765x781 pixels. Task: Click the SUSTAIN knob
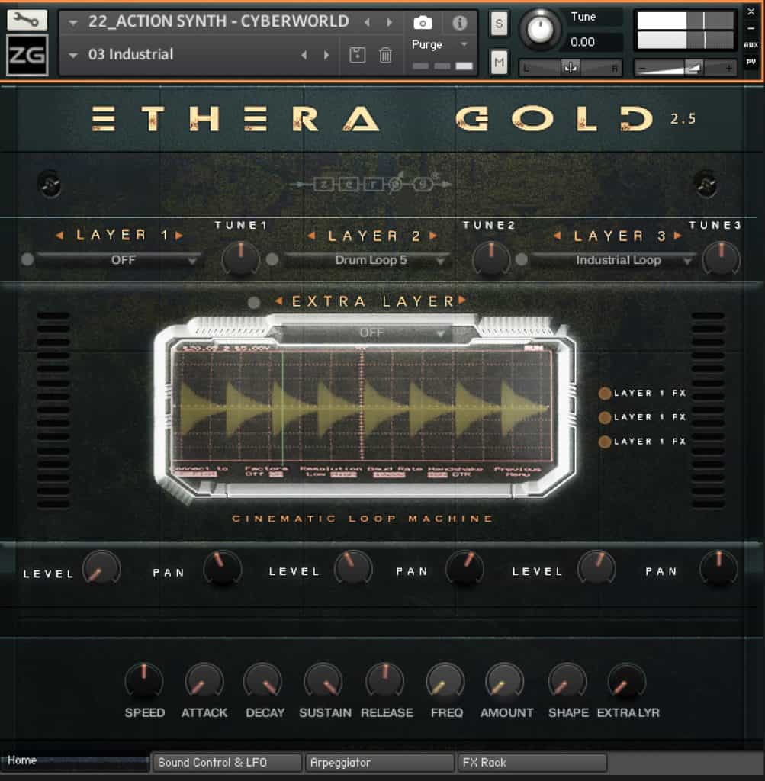(323, 680)
